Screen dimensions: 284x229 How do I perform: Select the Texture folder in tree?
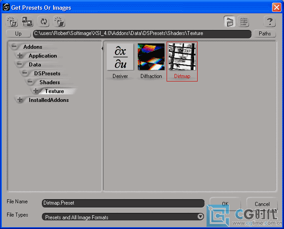[x=54, y=91]
